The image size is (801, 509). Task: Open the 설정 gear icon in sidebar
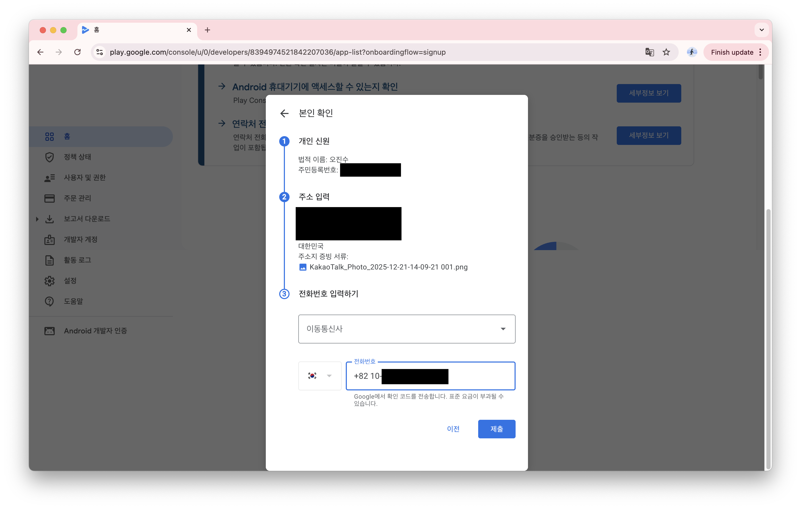pos(50,281)
